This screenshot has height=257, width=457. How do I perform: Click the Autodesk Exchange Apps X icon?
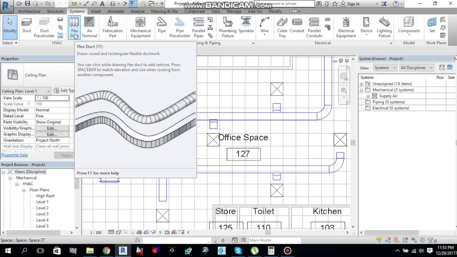tap(384, 4)
